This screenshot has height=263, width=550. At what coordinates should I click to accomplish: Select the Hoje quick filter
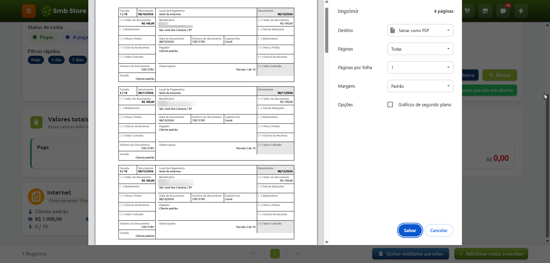click(36, 60)
